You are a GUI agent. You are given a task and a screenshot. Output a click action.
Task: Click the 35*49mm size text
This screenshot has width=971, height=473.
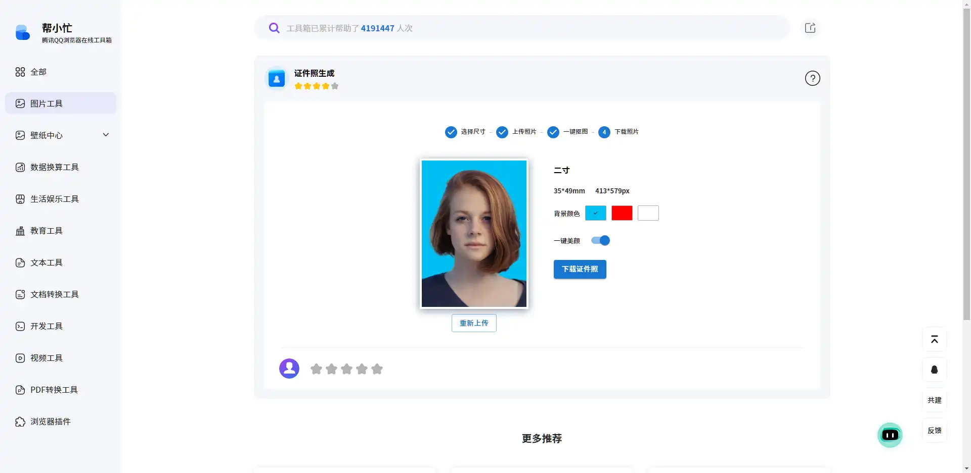click(569, 191)
